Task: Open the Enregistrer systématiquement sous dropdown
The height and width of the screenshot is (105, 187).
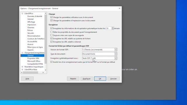Action: pos(100,58)
